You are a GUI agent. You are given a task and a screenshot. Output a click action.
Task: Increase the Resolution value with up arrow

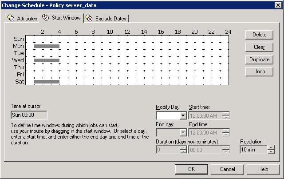[271, 147]
